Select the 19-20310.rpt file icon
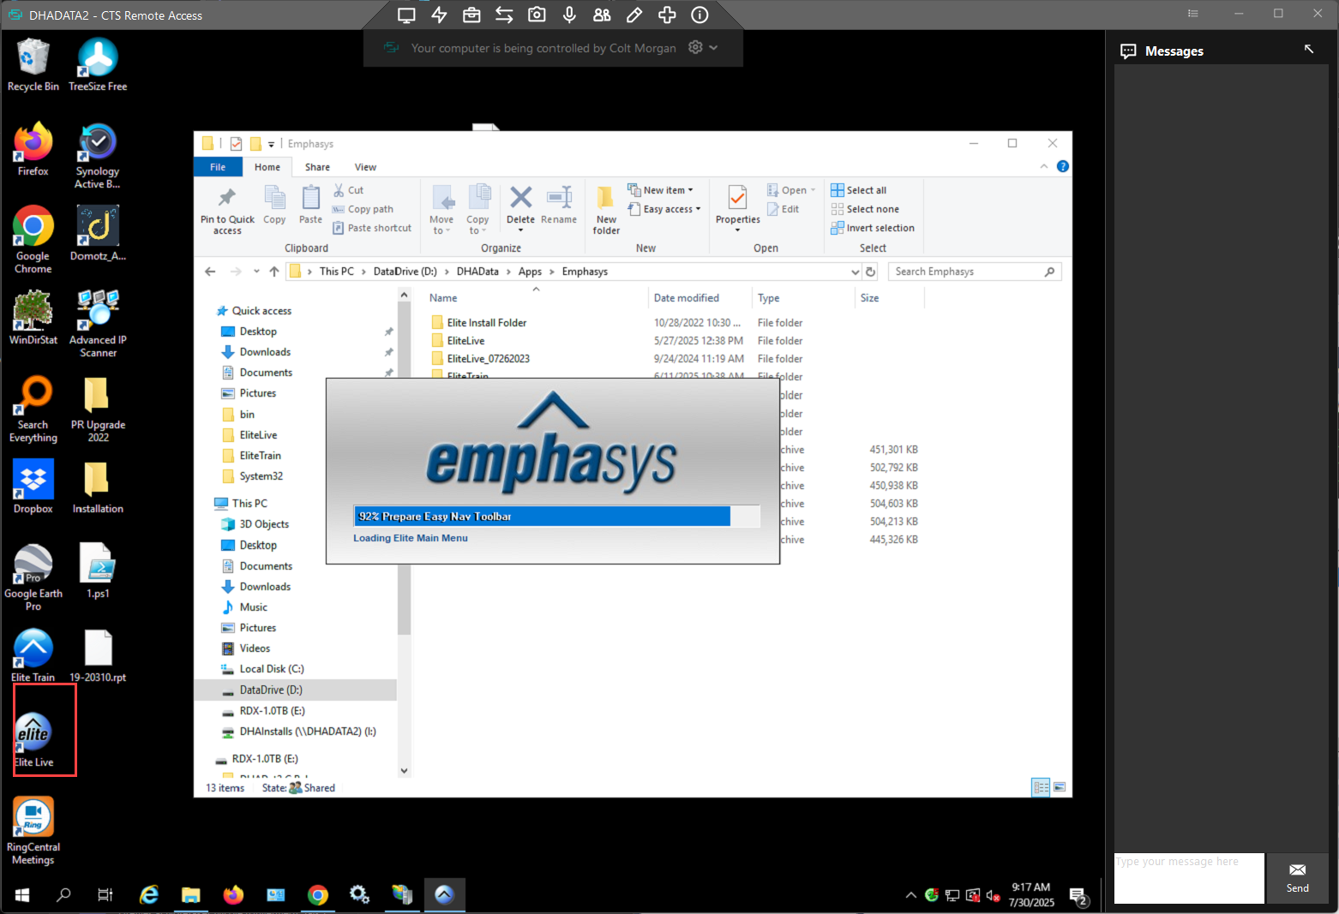 pyautogui.click(x=98, y=655)
